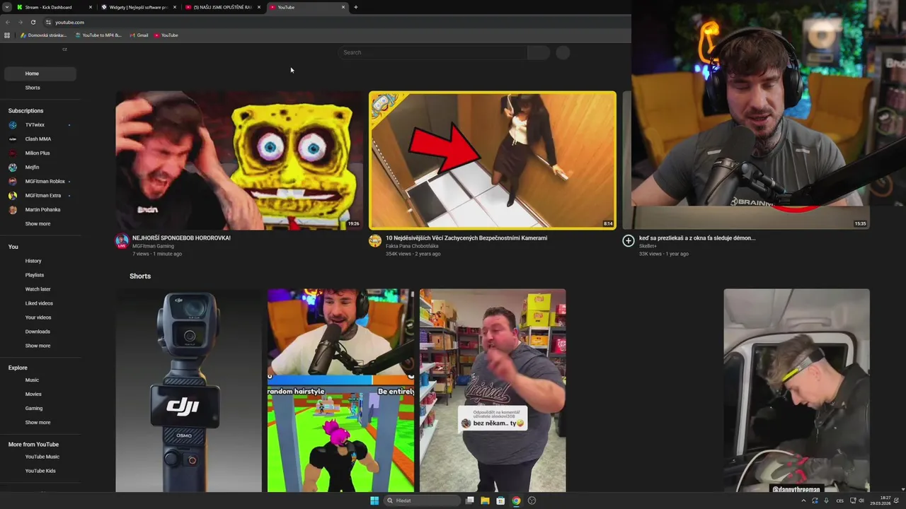Open site information icon beside youtube.com
This screenshot has width=906, height=509.
coord(48,22)
